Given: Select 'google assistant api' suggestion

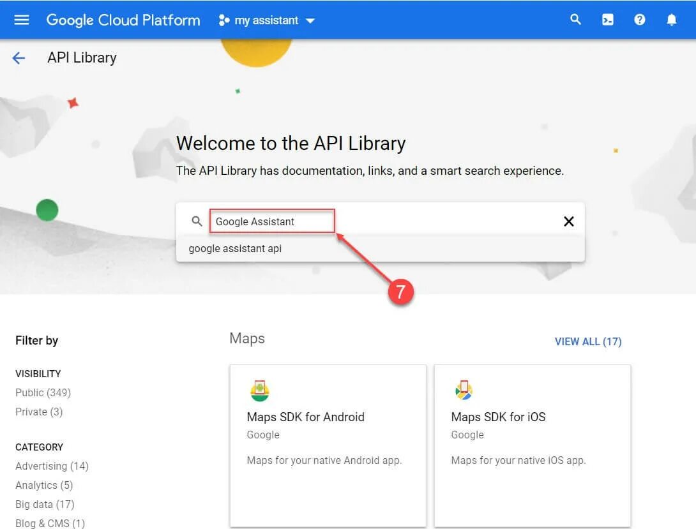Looking at the screenshot, I should click(235, 249).
